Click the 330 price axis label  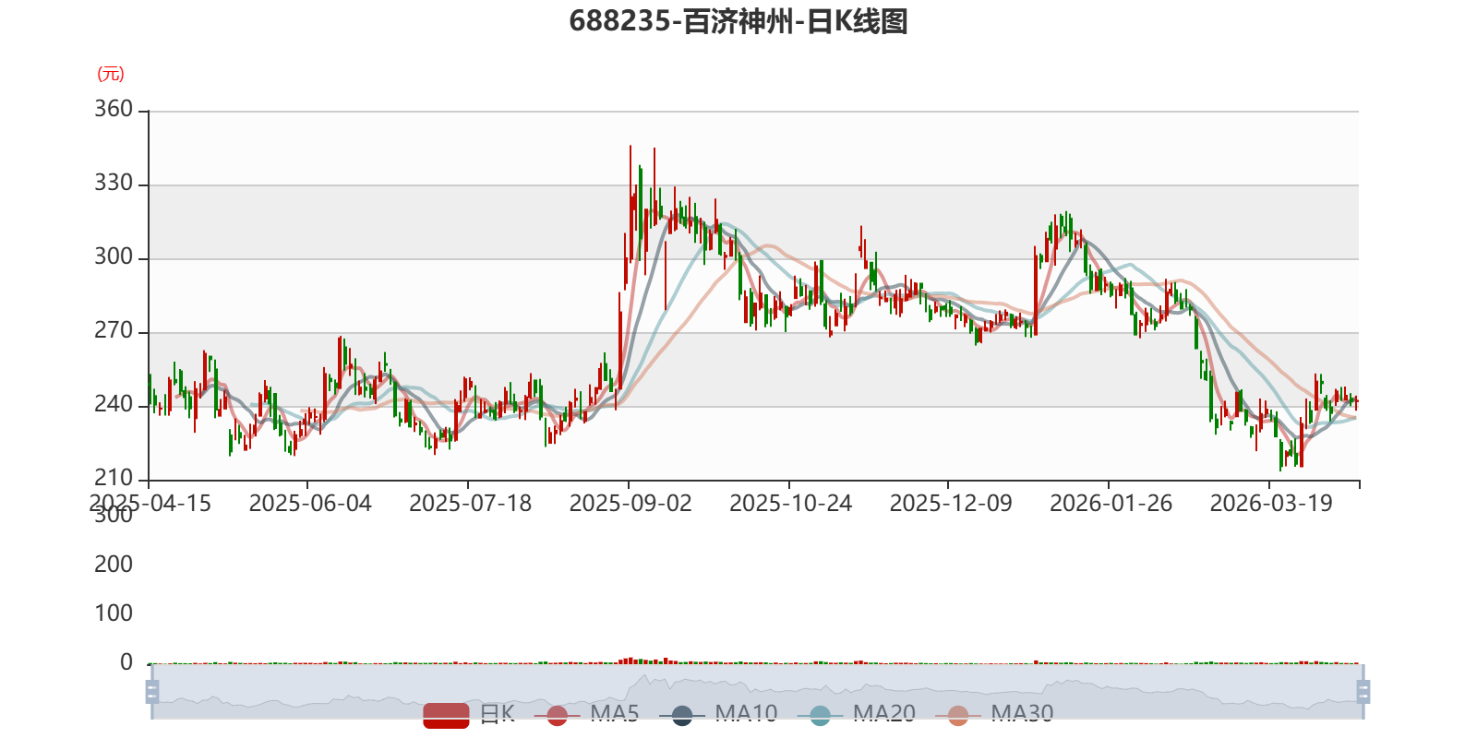tap(114, 183)
